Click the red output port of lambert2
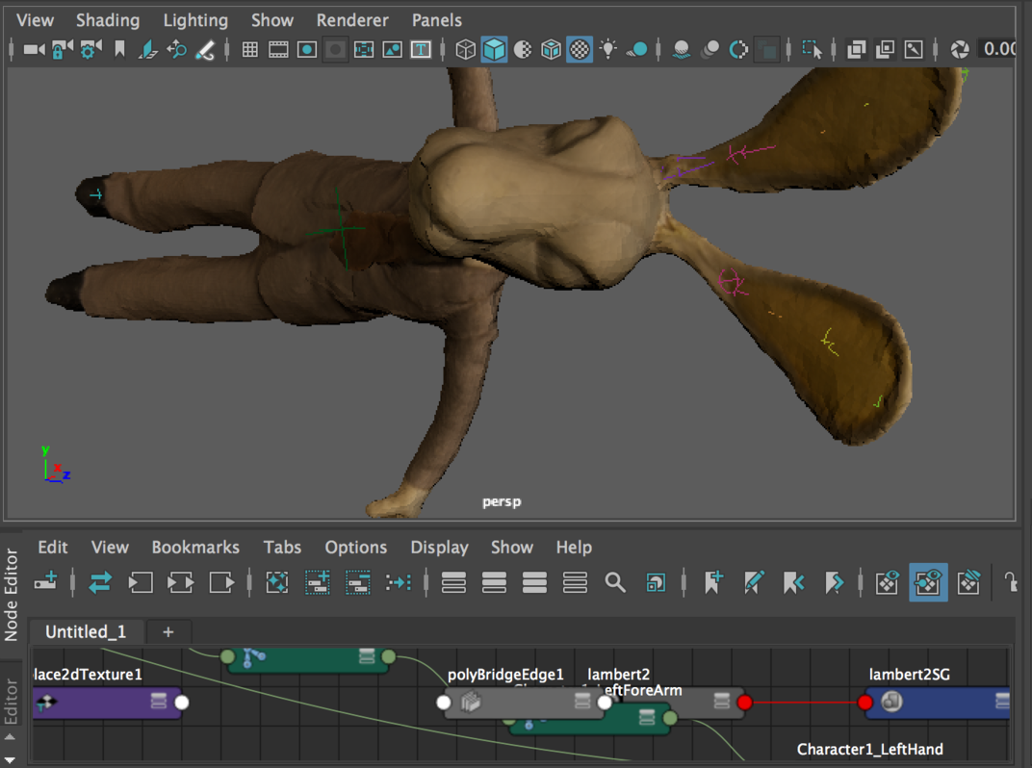1032x768 pixels. [x=744, y=703]
